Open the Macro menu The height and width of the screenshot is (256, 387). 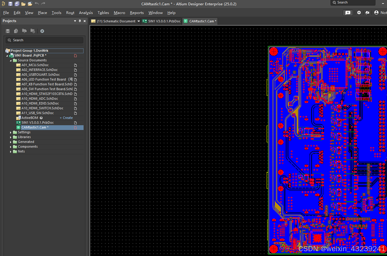119,13
